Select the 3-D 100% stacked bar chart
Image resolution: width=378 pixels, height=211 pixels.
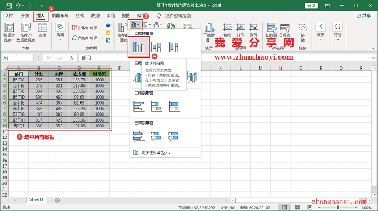tap(174, 136)
